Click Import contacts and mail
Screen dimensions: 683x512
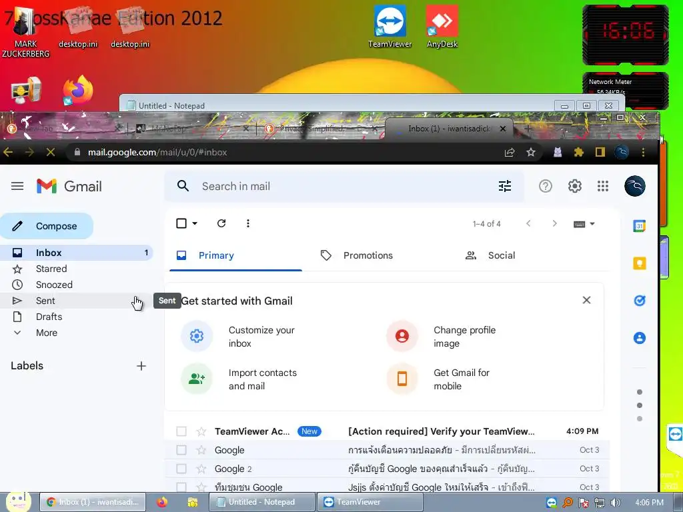pos(262,379)
